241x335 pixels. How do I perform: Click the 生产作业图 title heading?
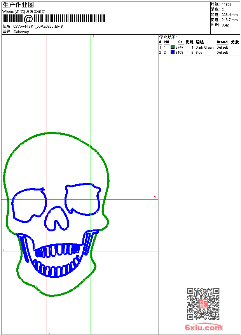(x=18, y=5)
